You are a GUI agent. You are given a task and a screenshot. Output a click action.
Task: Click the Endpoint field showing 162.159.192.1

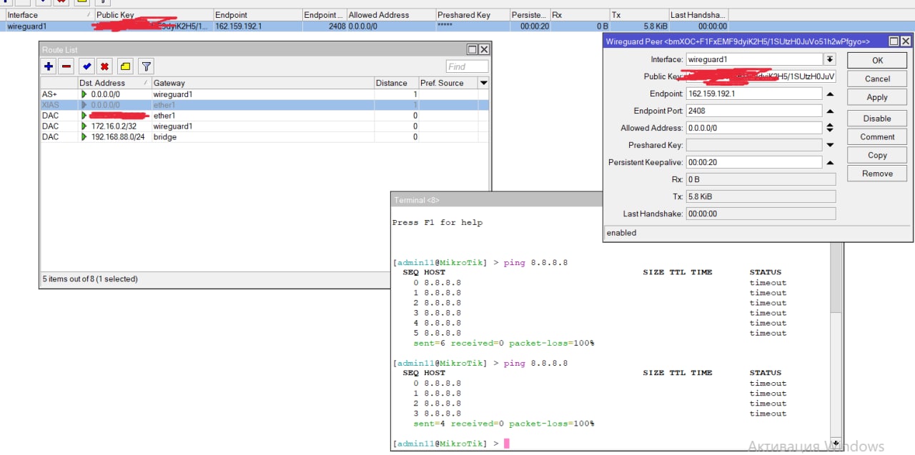[753, 94]
